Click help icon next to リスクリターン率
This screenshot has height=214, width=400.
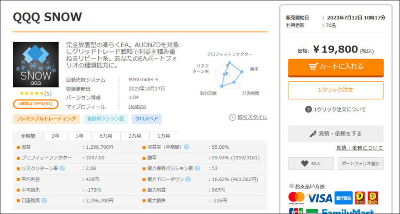[62, 168]
